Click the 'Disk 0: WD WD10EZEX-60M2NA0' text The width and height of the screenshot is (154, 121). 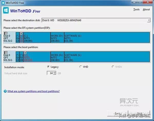(62, 20)
